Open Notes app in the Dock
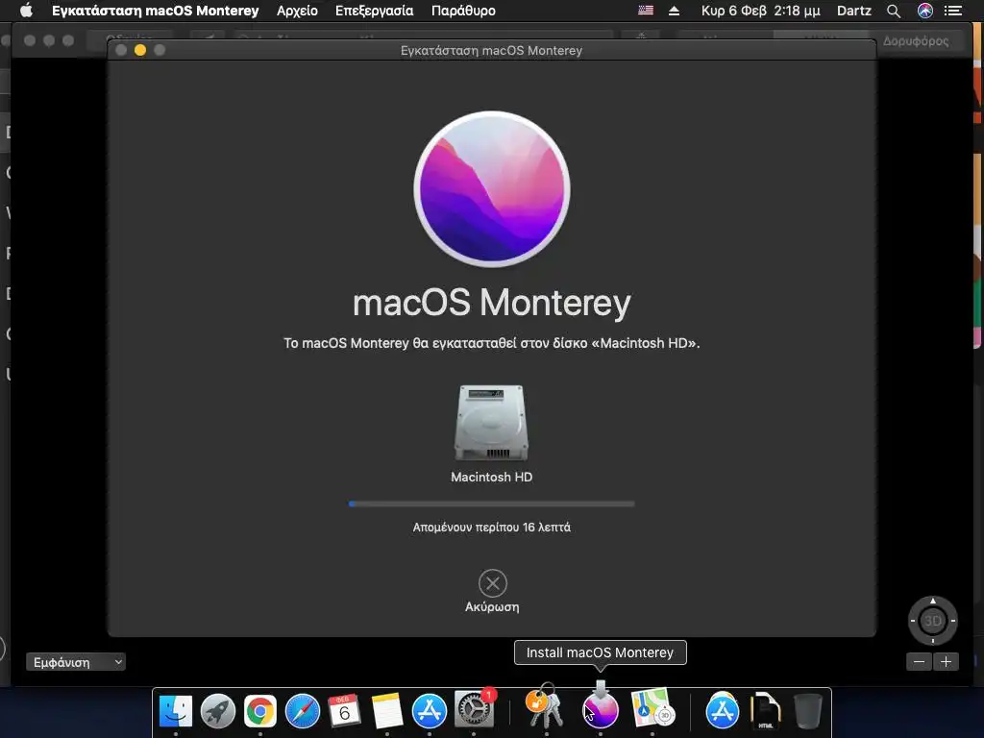 click(x=386, y=711)
